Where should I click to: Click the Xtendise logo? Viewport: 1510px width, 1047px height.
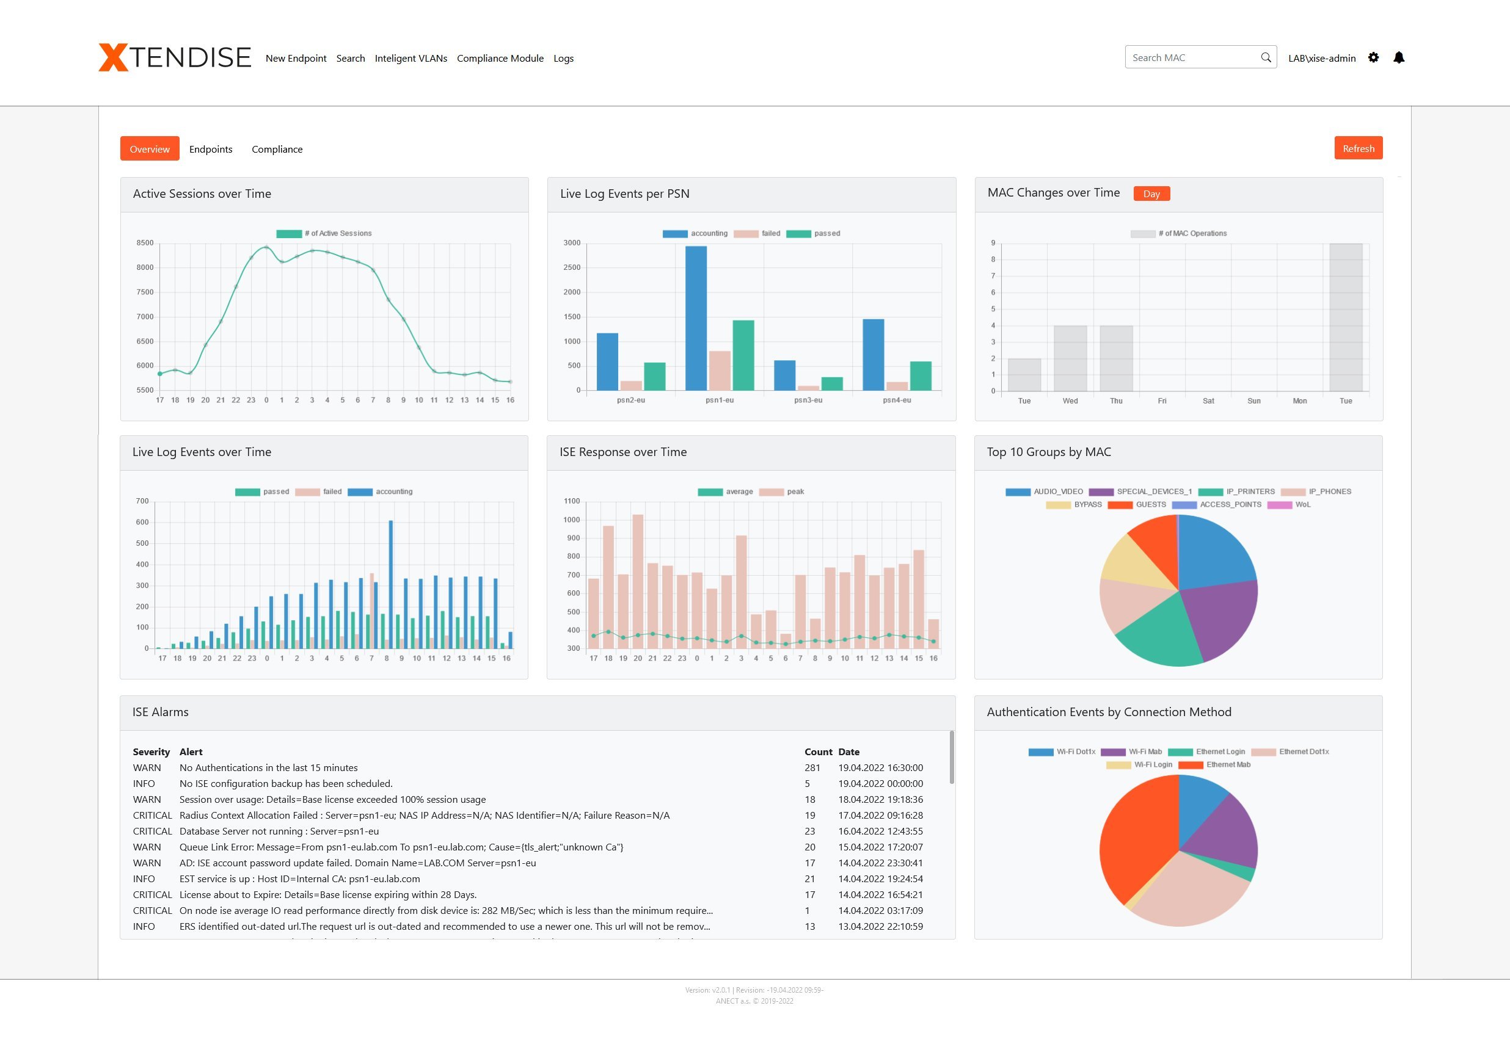[x=175, y=57]
